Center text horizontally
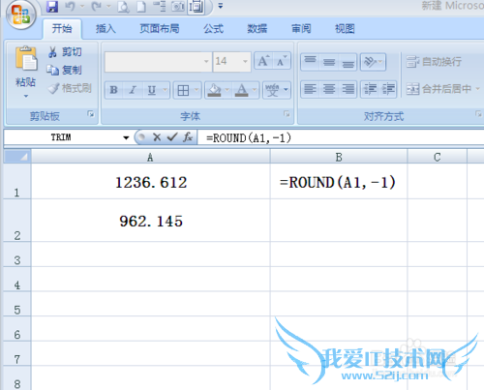 point(329,89)
